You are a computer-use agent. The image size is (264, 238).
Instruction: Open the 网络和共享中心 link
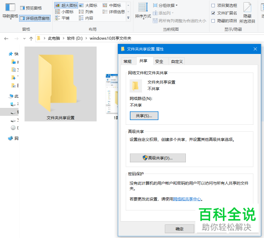click(x=187, y=199)
